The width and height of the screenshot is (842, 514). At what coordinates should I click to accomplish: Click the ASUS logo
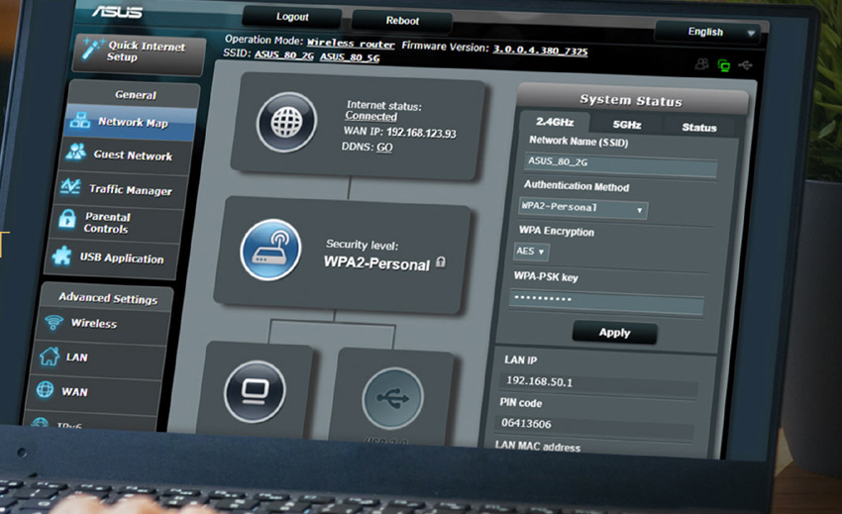[117, 11]
